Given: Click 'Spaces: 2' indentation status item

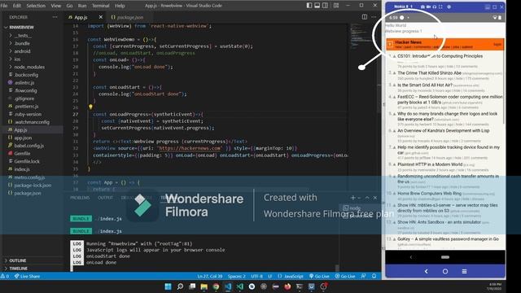Looking at the screenshot, I should pos(236,276).
